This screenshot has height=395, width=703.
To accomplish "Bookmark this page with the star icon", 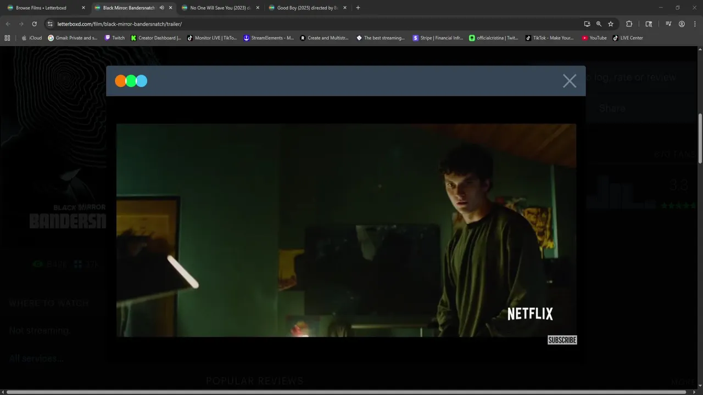I will pyautogui.click(x=611, y=24).
